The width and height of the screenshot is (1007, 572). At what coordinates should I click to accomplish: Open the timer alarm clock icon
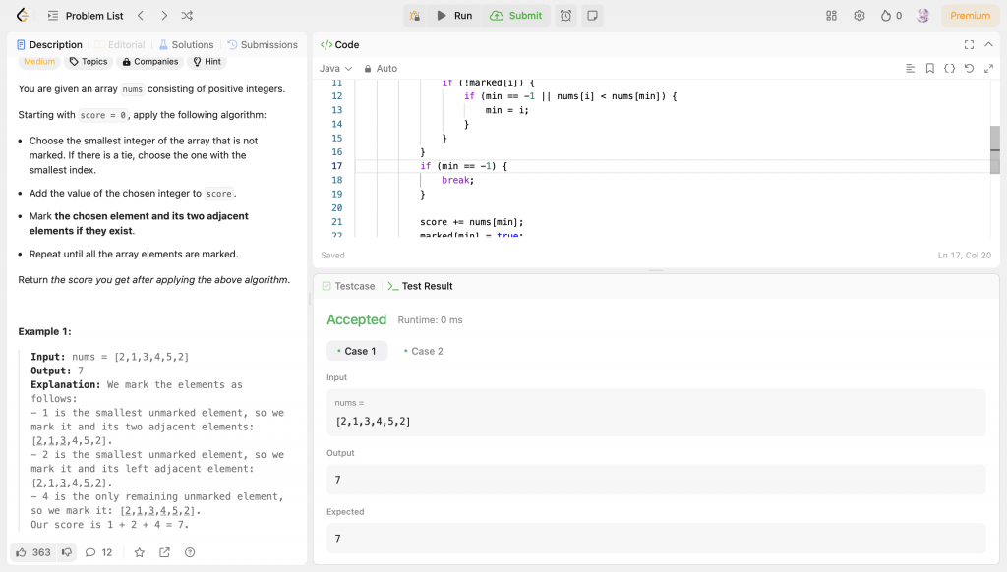click(565, 16)
